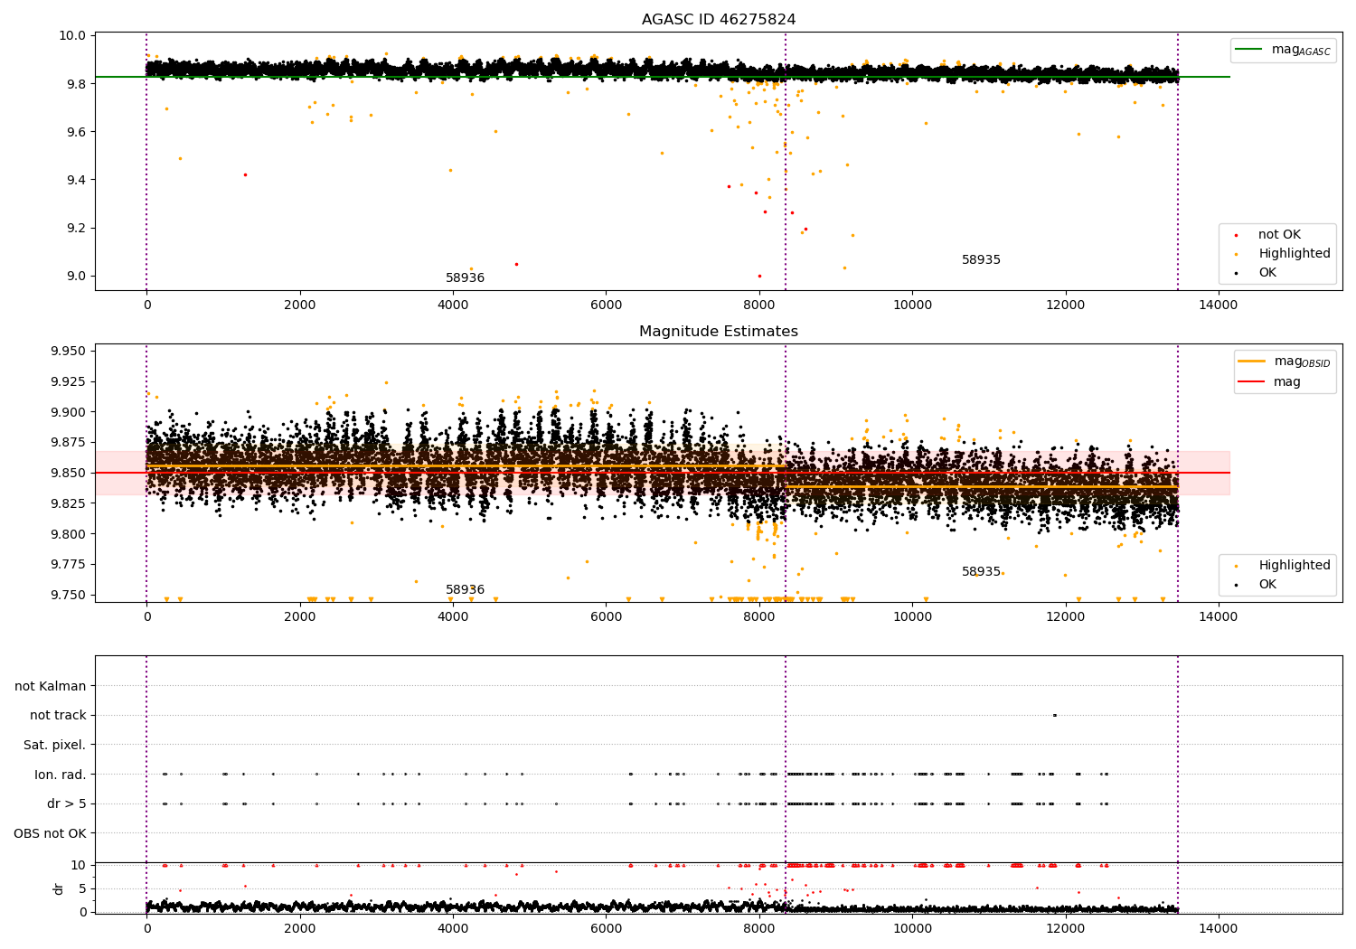This screenshot has height=949, width=1356.
Task: Click the 'not track' axis label
Action: (58, 715)
